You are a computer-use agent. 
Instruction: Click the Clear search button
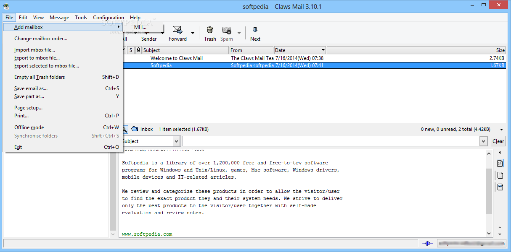498,141
